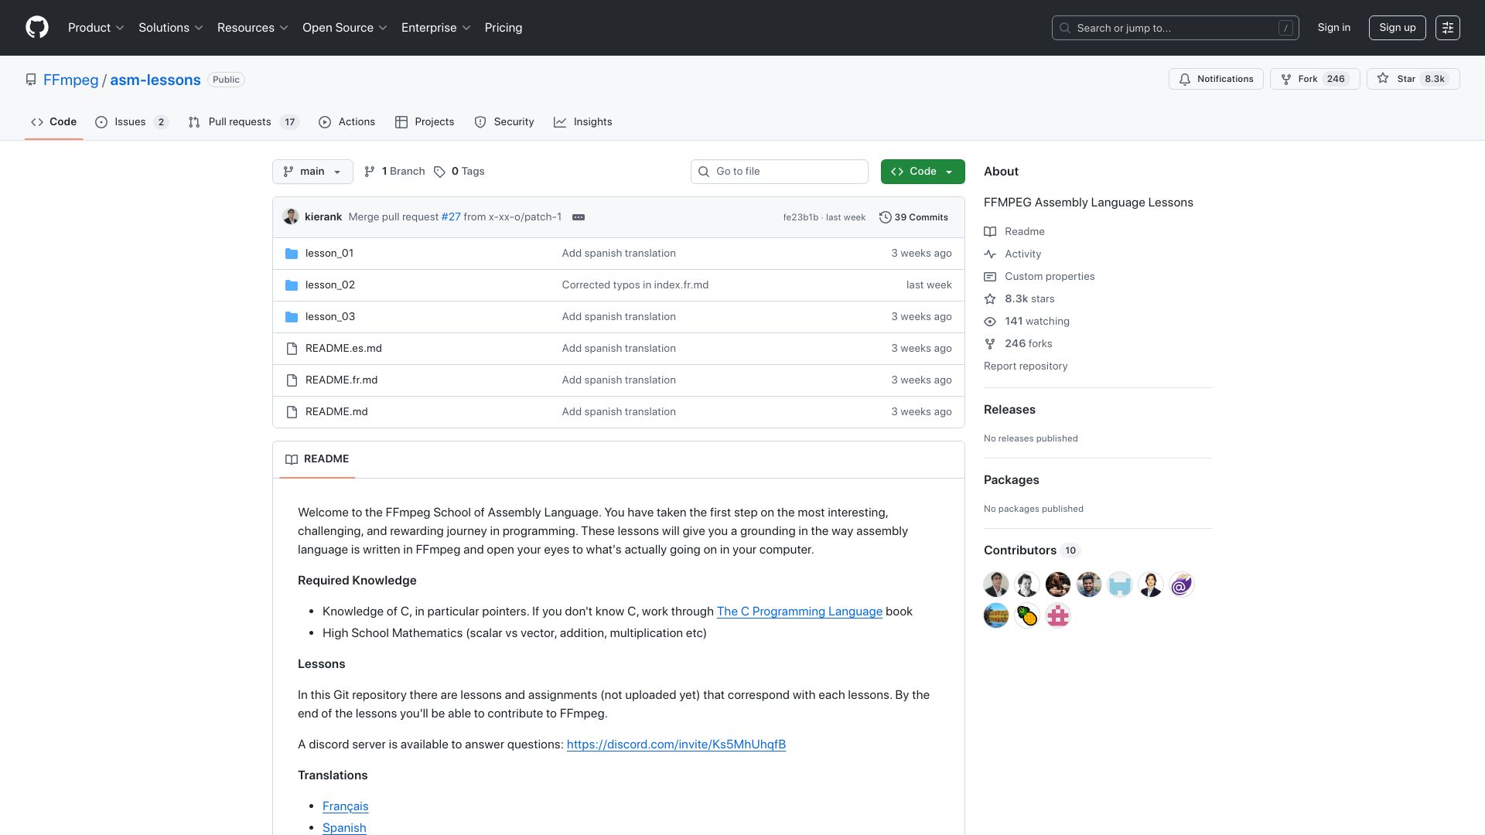Expand the Enterprise menu
Viewport: 1485px width, 835px height.
point(436,28)
